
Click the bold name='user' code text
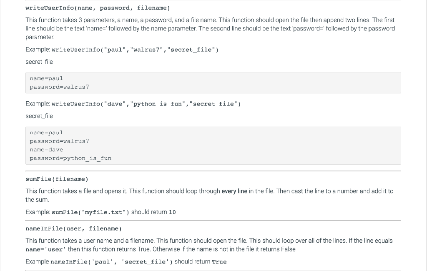46,249
